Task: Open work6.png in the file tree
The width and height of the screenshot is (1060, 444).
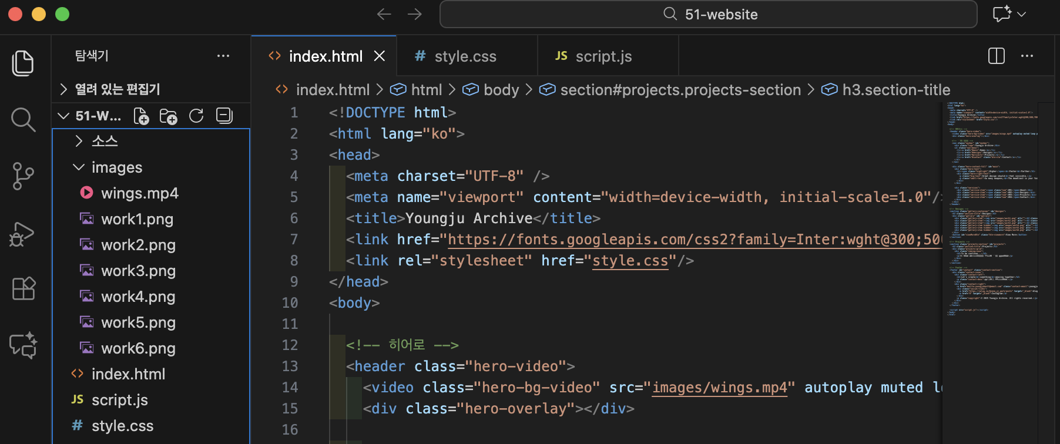Action: (x=152, y=348)
